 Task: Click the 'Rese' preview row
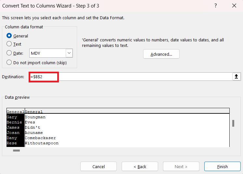(12, 143)
